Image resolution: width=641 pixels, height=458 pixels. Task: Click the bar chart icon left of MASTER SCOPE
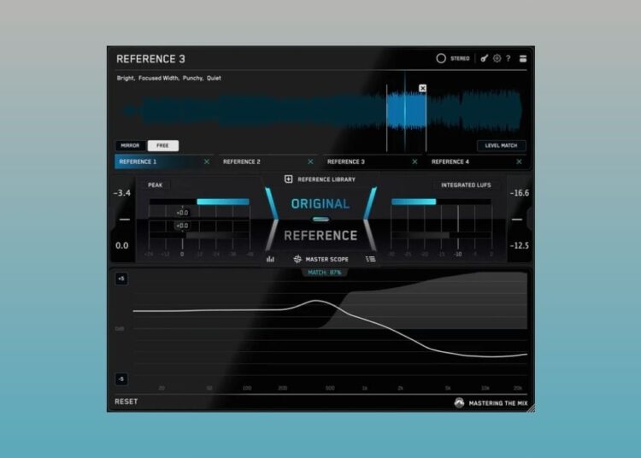coord(270,259)
